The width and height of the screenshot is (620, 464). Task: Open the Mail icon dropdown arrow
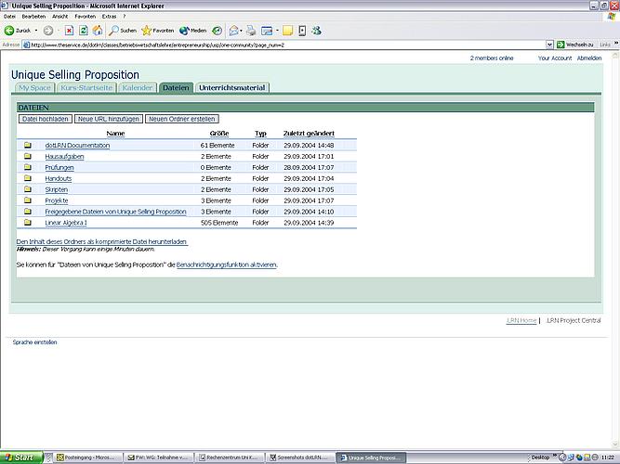(x=241, y=31)
